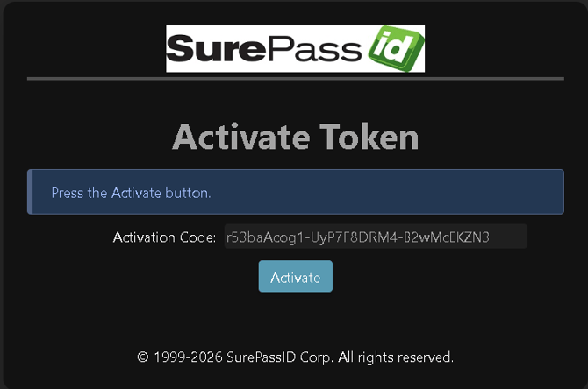Click the Activate button

[296, 276]
